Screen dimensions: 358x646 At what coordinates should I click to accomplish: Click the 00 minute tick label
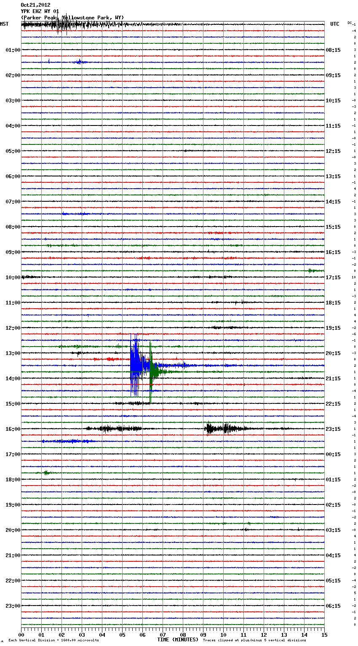(21, 635)
